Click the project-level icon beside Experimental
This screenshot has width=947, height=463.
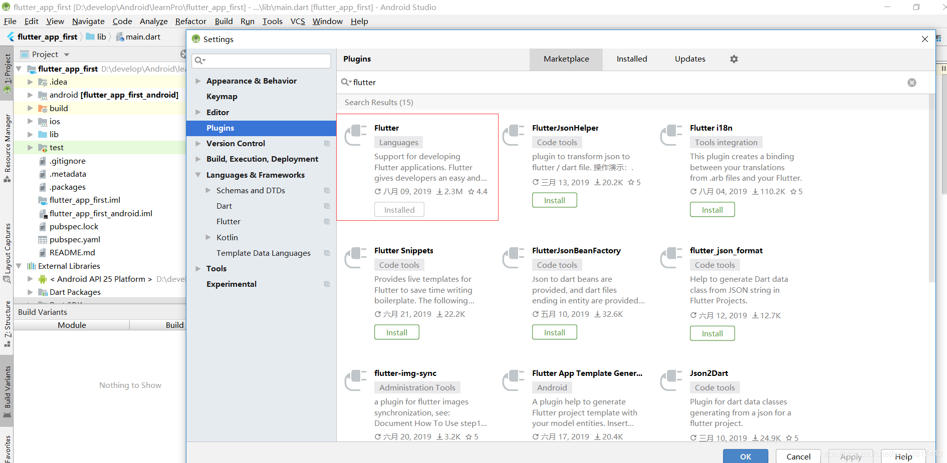point(327,284)
